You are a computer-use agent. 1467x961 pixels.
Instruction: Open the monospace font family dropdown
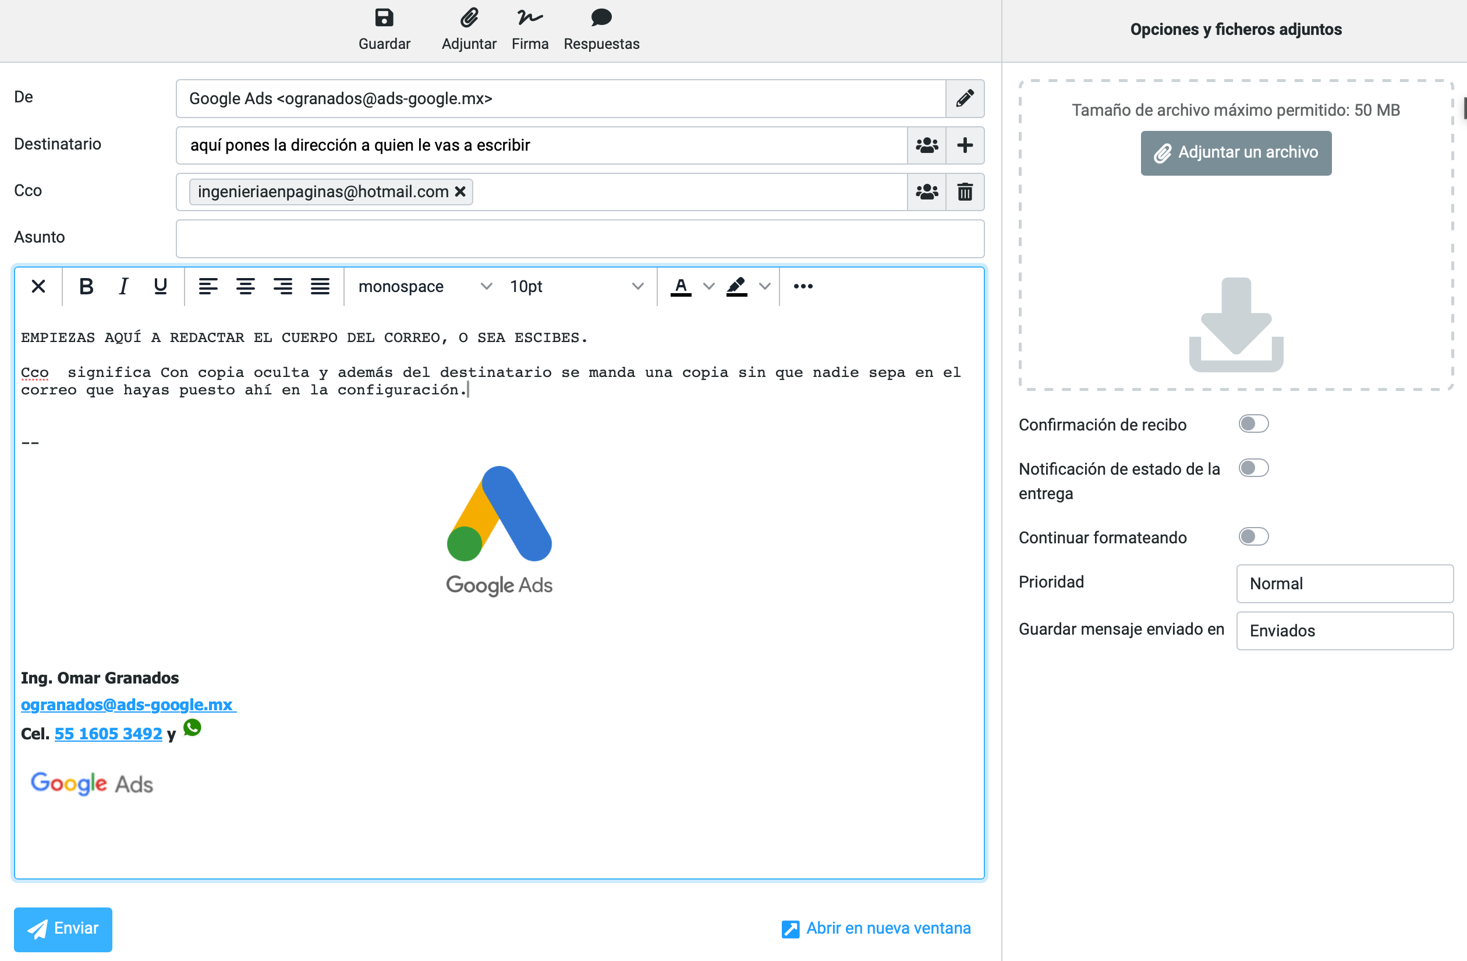pyautogui.click(x=426, y=286)
